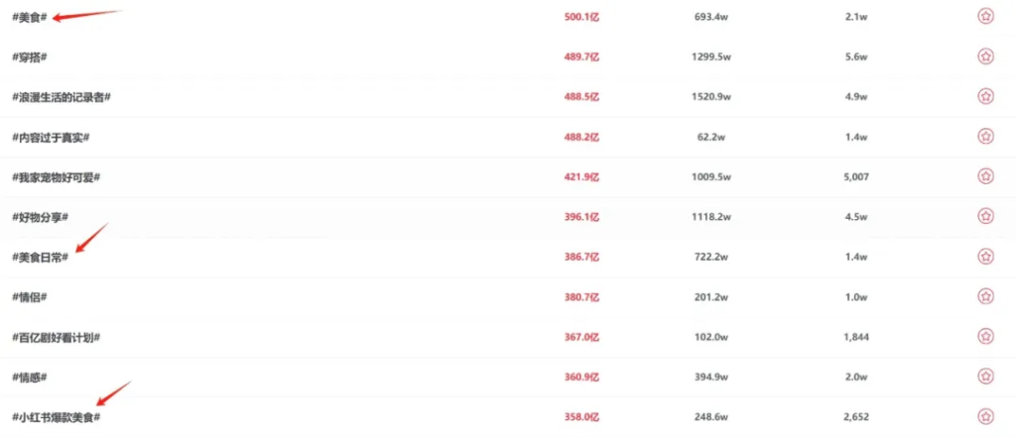Click the #我家宠物好可爱# hashtag text
Image resolution: width=1016 pixels, height=438 pixels.
pos(56,176)
